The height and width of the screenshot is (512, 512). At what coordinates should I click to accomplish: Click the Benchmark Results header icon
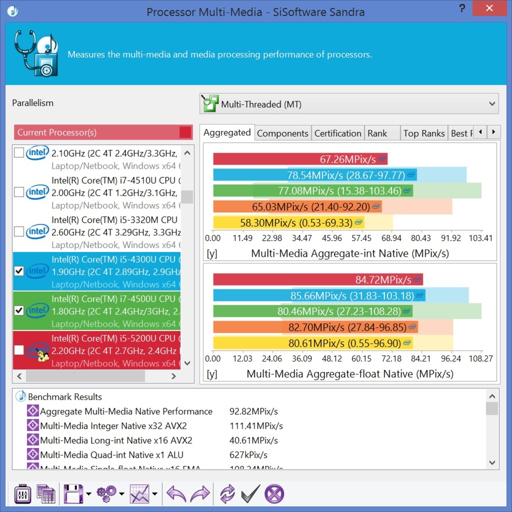click(x=21, y=396)
